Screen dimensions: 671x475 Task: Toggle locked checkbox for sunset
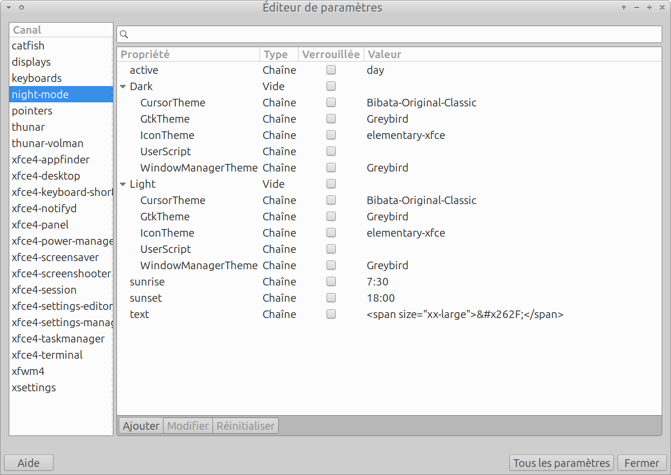pos(331,298)
